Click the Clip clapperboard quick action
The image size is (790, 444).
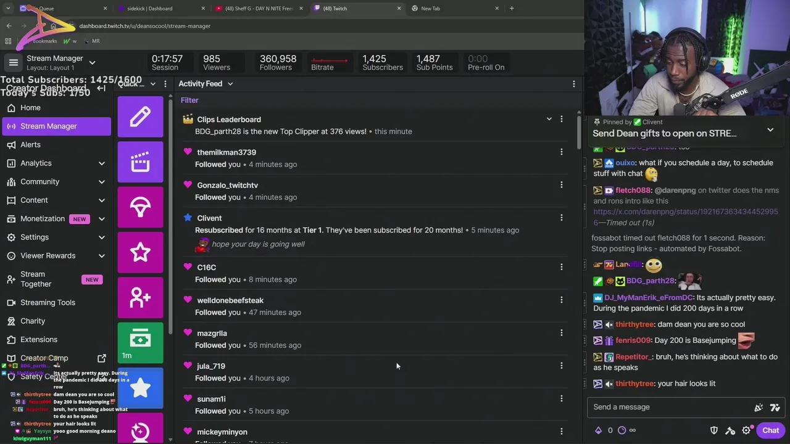pyautogui.click(x=140, y=162)
